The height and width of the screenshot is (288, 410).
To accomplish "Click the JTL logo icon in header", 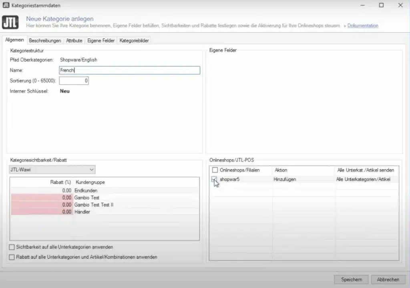I will point(10,22).
